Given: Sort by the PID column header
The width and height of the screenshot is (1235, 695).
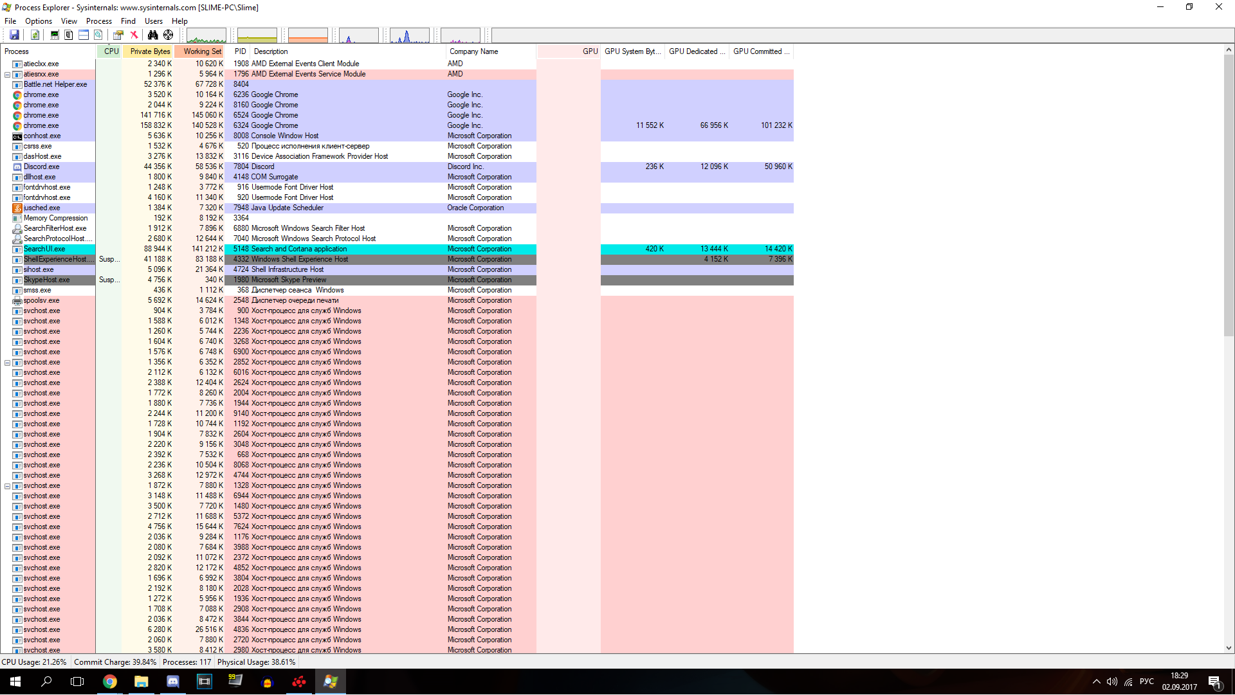Looking at the screenshot, I should 238,51.
